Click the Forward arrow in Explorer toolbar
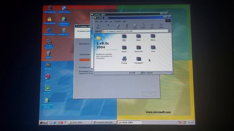This screenshot has height=131, width=234. (x=108, y=26)
